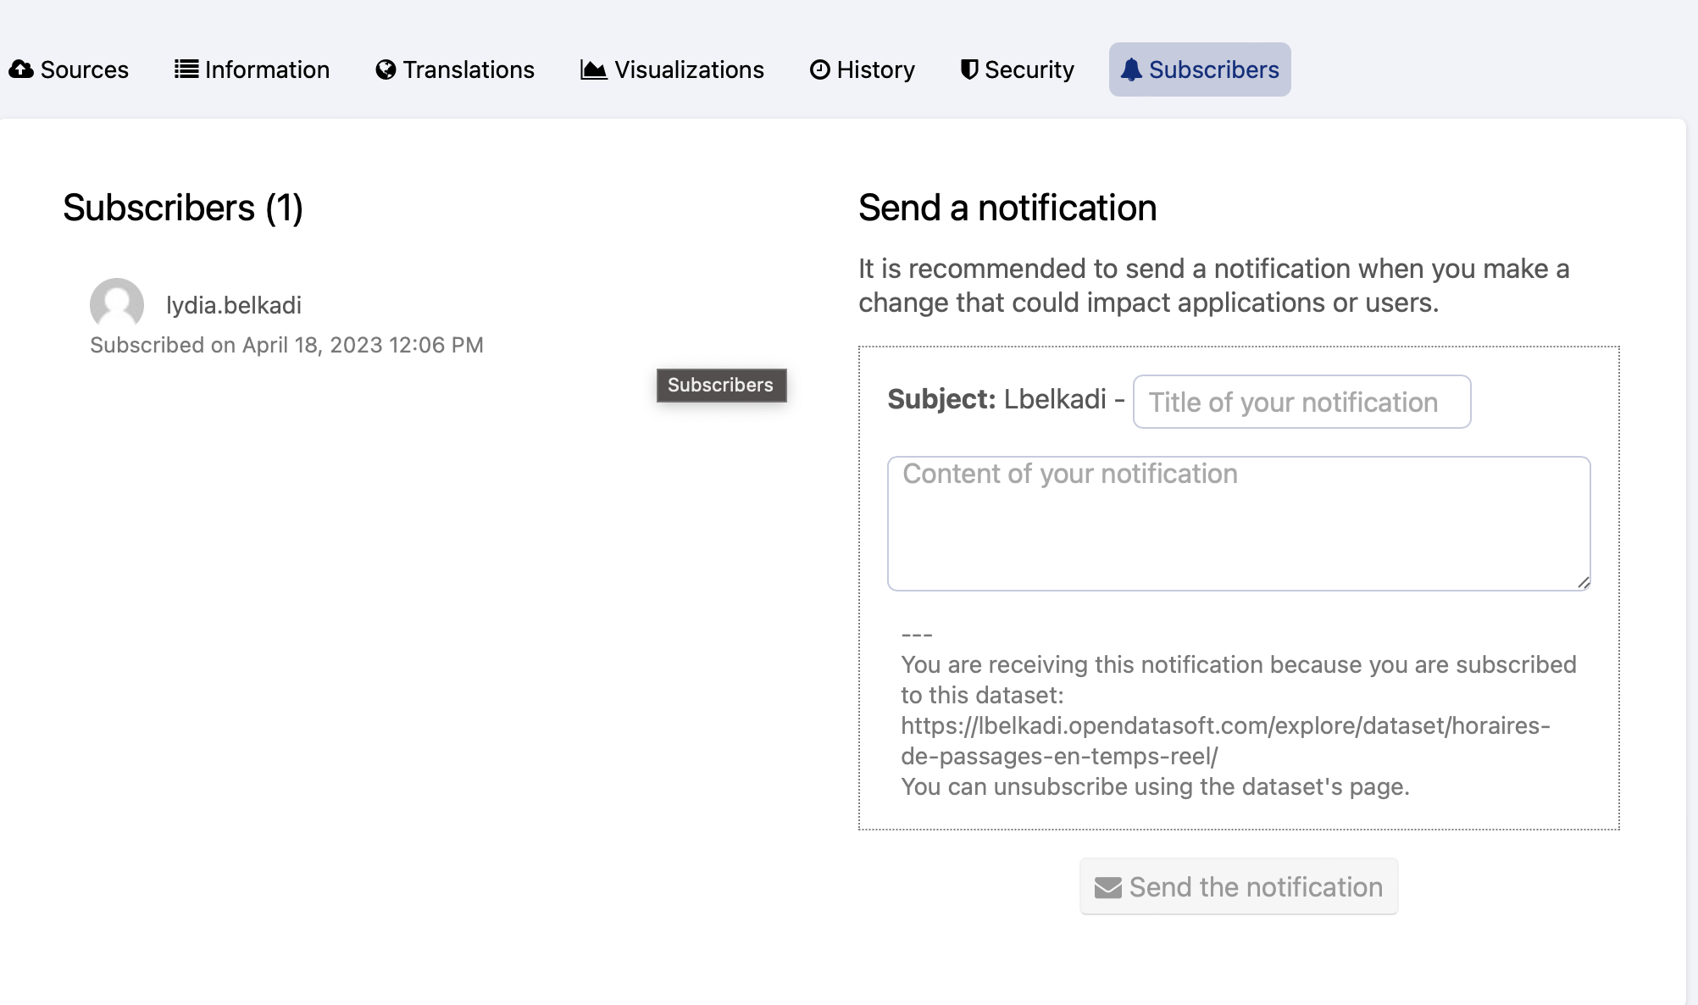Click lydia.belkadi's avatar thumbnail
The height and width of the screenshot is (1005, 1698).
click(x=117, y=304)
